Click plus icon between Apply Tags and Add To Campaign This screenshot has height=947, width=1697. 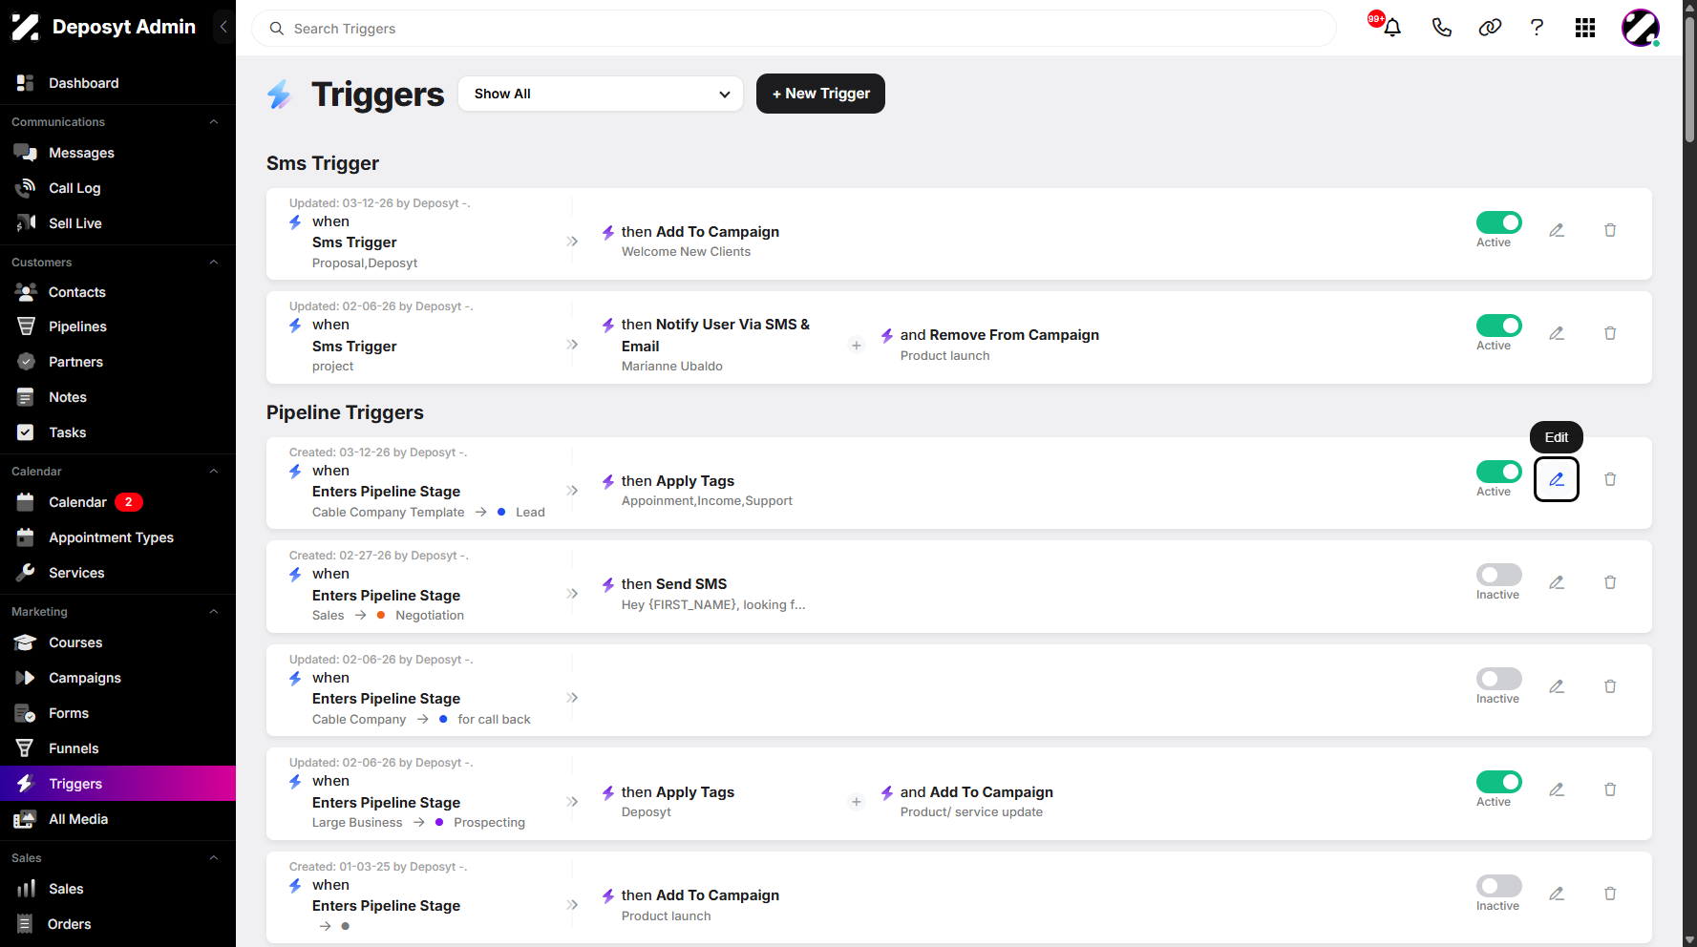pos(857,802)
